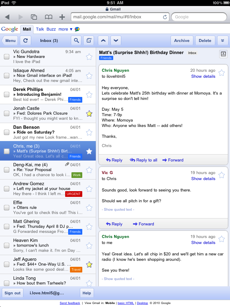230x307 pixels.
Task: Star the Vic Gundotra email
Action: [89, 57]
